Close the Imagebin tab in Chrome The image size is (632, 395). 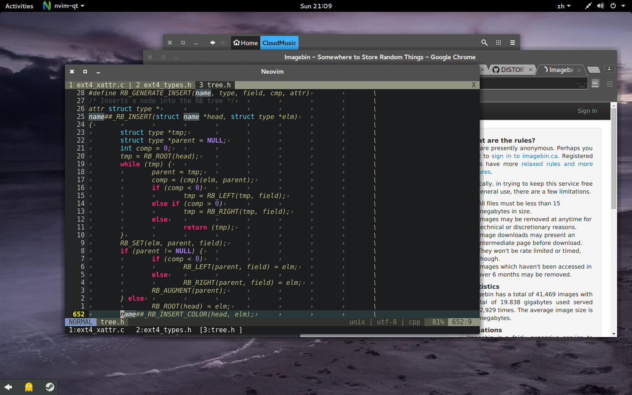(x=579, y=70)
